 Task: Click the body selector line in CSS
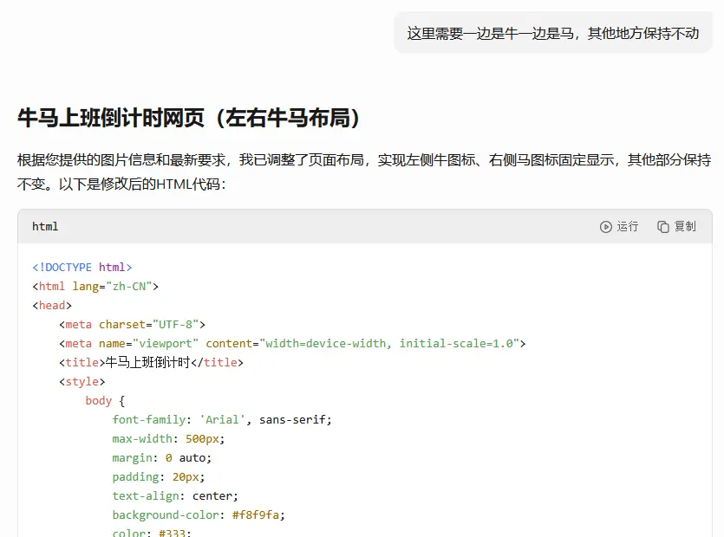[x=105, y=401]
